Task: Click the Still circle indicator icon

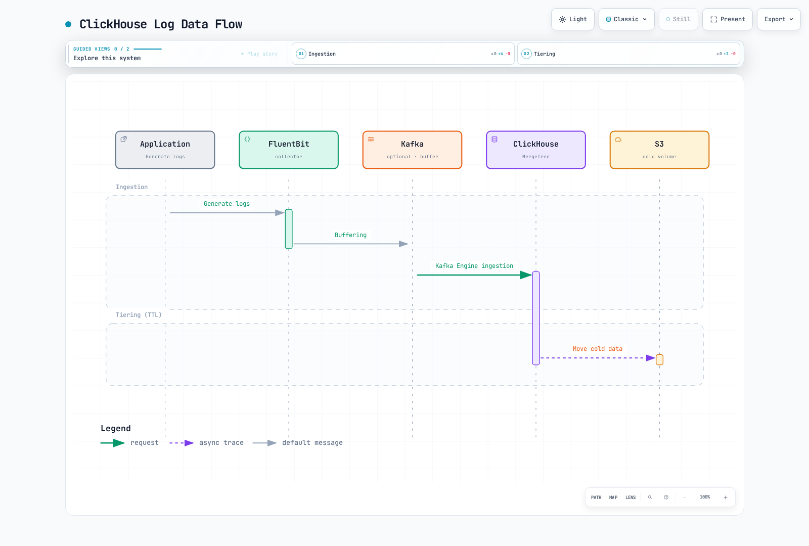Action: [668, 19]
